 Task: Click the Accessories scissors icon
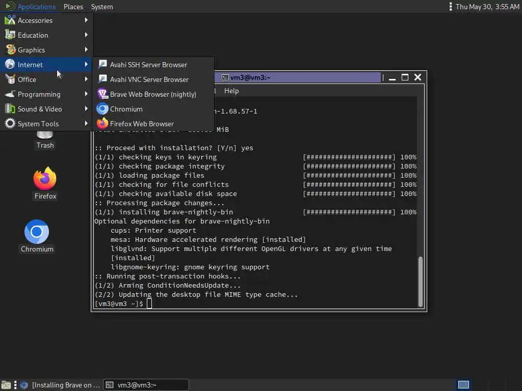click(10, 20)
